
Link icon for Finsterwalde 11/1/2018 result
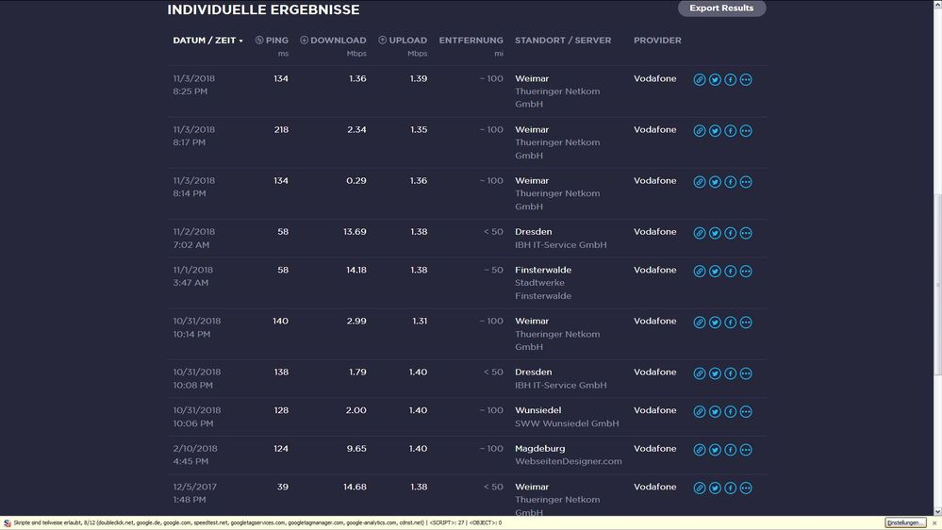click(x=700, y=271)
